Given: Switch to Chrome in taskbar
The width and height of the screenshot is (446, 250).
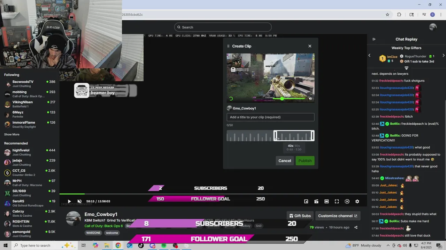Looking at the screenshot, I should [118, 245].
